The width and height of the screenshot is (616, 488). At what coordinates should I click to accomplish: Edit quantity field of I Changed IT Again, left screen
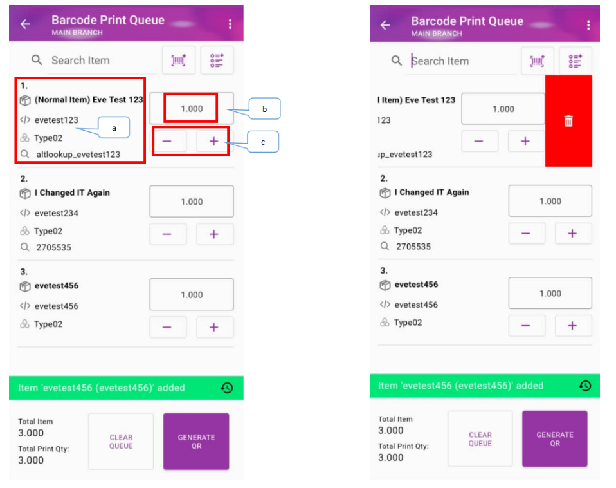pos(192,202)
